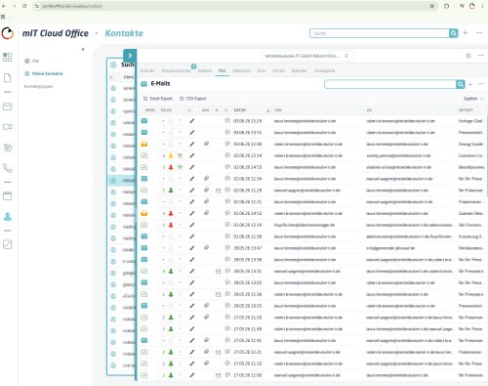Click the search magnifier icon beside E-Mails search

tap(461, 84)
